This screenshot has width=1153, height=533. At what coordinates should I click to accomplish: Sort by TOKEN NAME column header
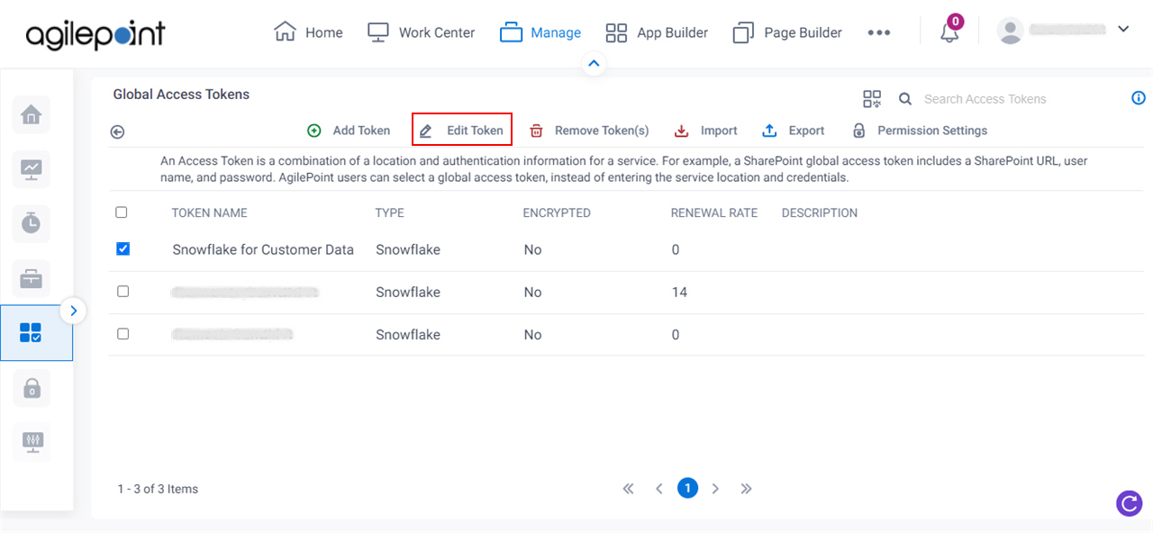(209, 213)
